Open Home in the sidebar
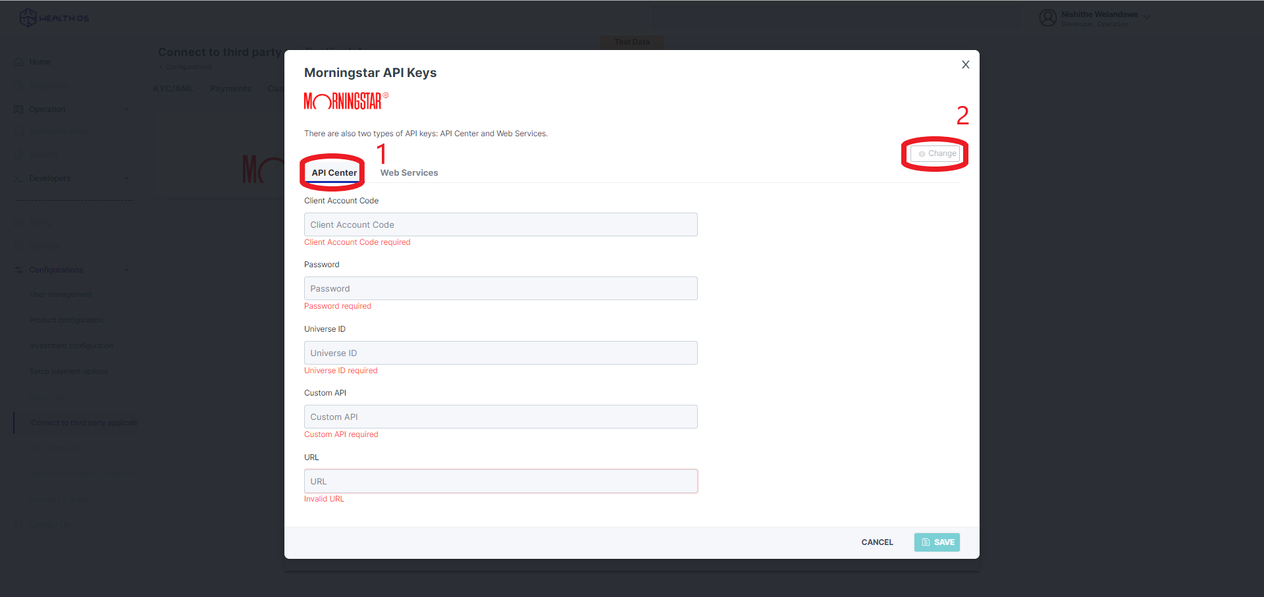1264x597 pixels. pyautogui.click(x=39, y=62)
